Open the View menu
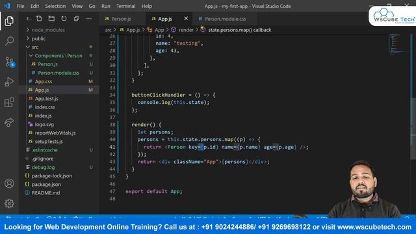The height and width of the screenshot is (234, 416). click(77, 6)
